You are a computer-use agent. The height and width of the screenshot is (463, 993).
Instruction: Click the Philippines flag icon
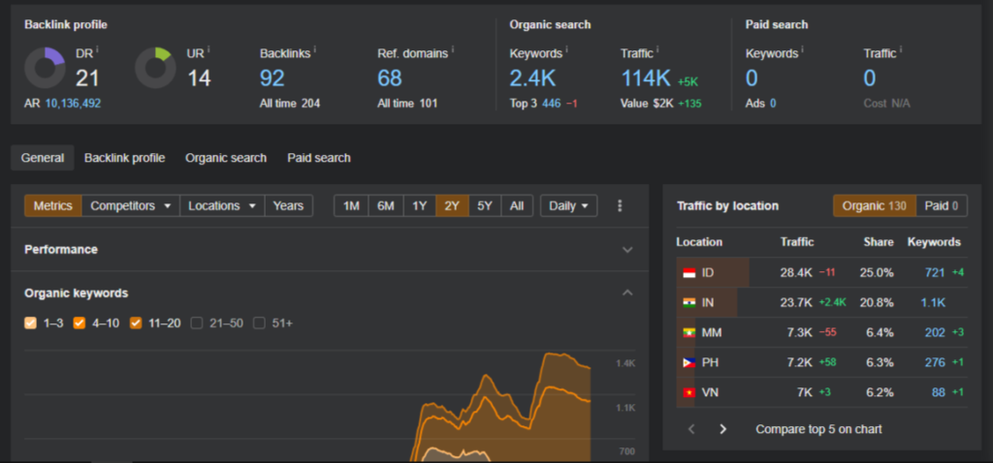tap(689, 362)
